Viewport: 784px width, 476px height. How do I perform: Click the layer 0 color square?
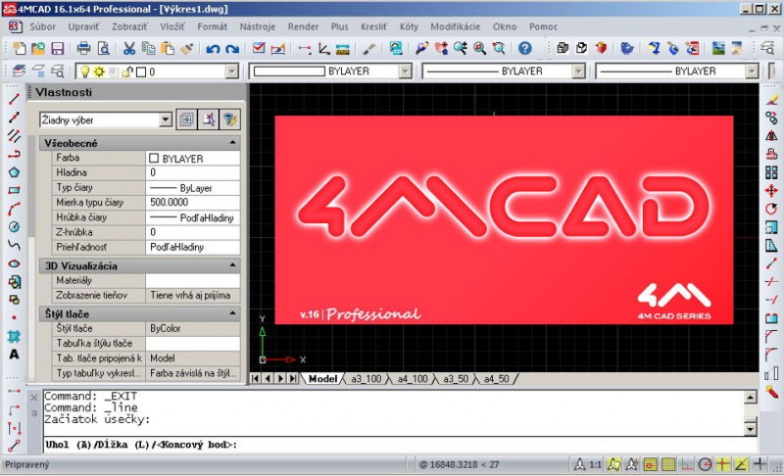tap(141, 72)
